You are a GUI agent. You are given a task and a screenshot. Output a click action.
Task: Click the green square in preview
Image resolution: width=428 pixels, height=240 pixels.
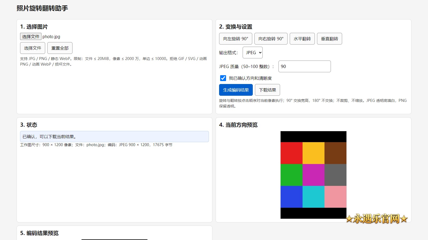tap(292, 175)
